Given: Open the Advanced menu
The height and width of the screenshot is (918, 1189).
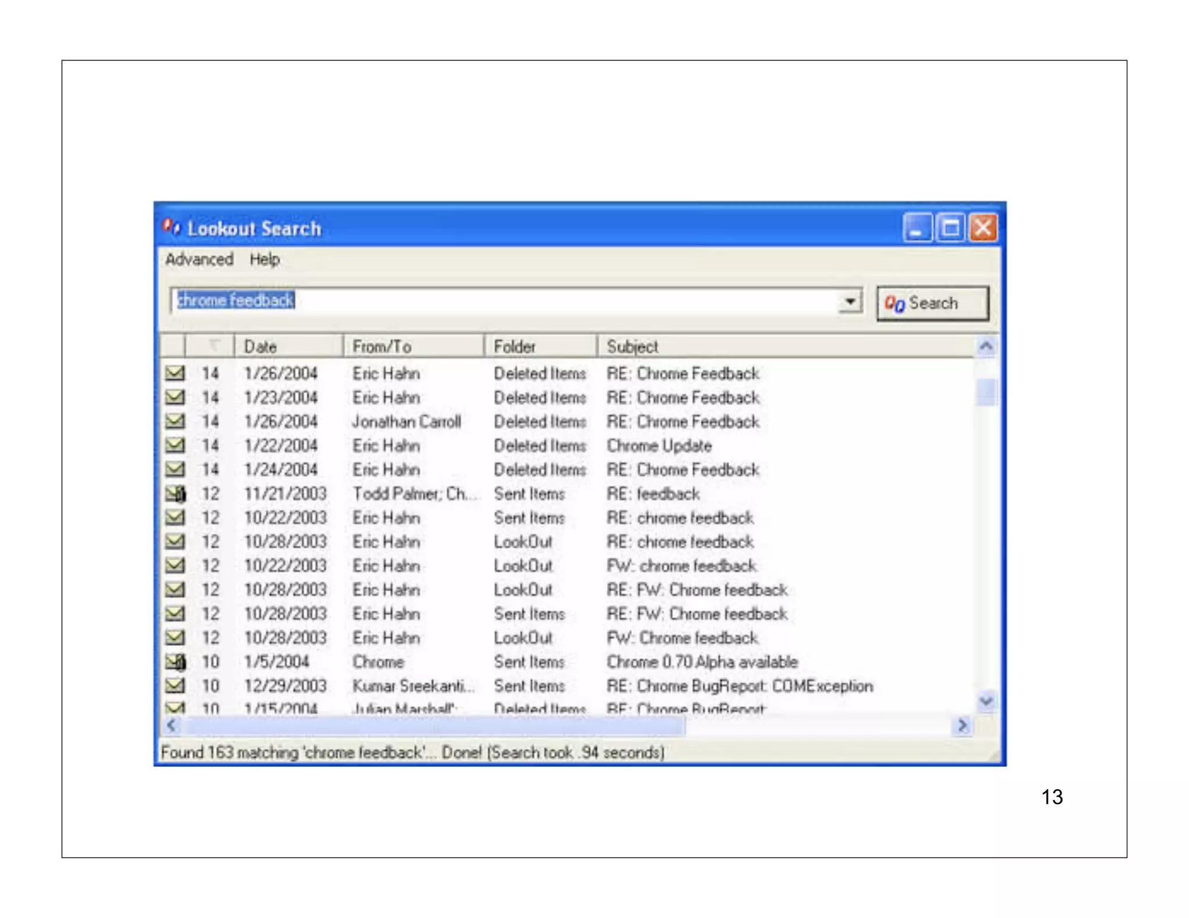Looking at the screenshot, I should [x=199, y=259].
